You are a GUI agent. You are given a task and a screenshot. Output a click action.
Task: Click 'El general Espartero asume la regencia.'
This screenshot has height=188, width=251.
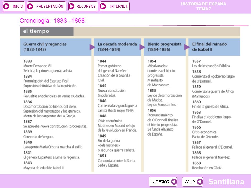tap(52, 157)
